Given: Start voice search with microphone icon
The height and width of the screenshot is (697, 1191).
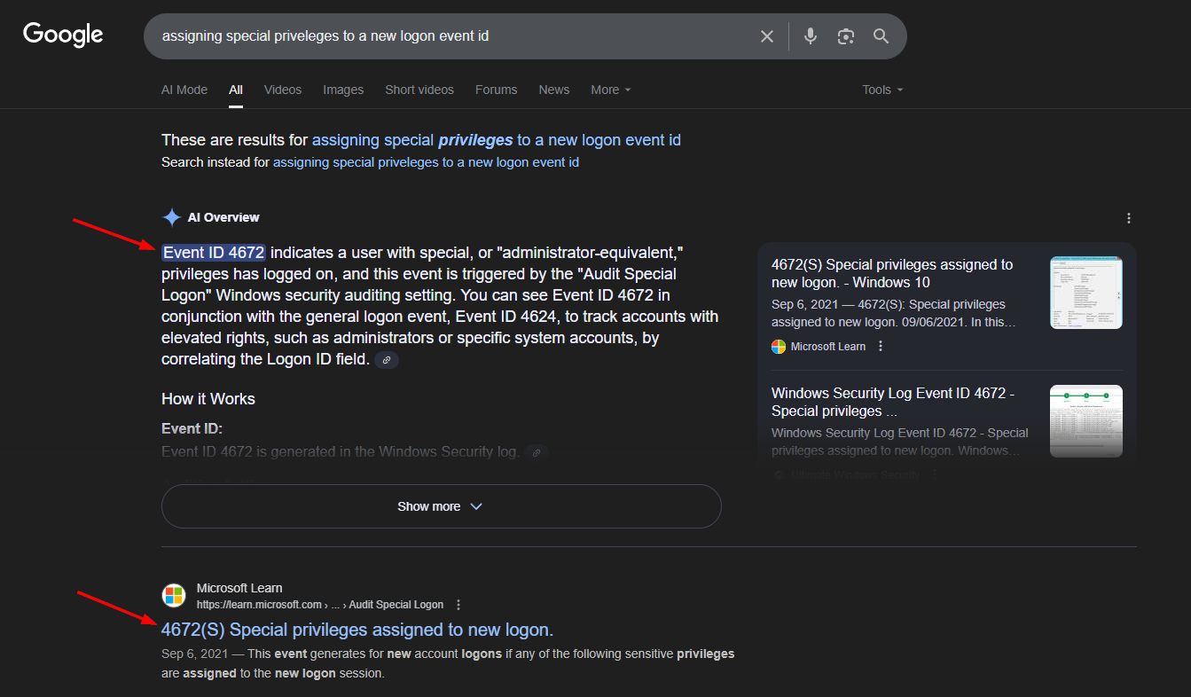Looking at the screenshot, I should 811,36.
